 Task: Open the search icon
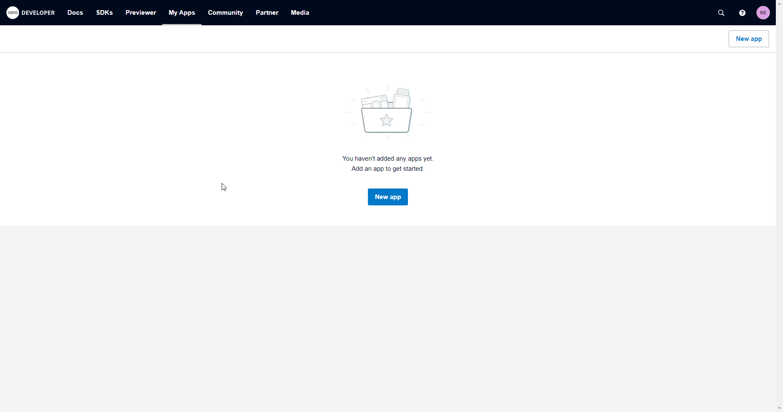click(721, 13)
